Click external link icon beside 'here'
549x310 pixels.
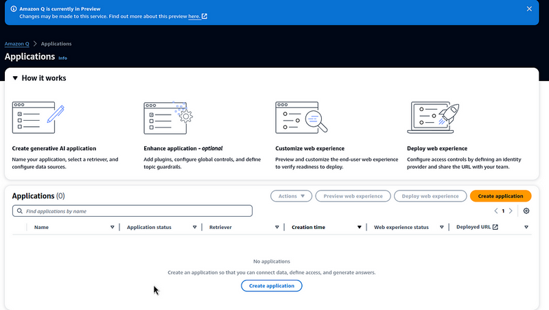pos(205,16)
